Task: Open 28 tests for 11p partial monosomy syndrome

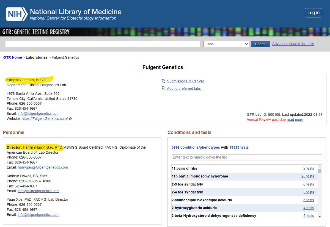Action: (x=307, y=176)
